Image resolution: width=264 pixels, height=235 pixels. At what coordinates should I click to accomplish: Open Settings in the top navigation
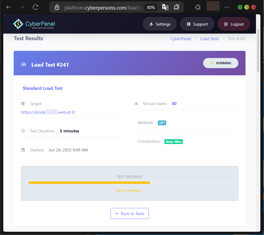point(160,24)
